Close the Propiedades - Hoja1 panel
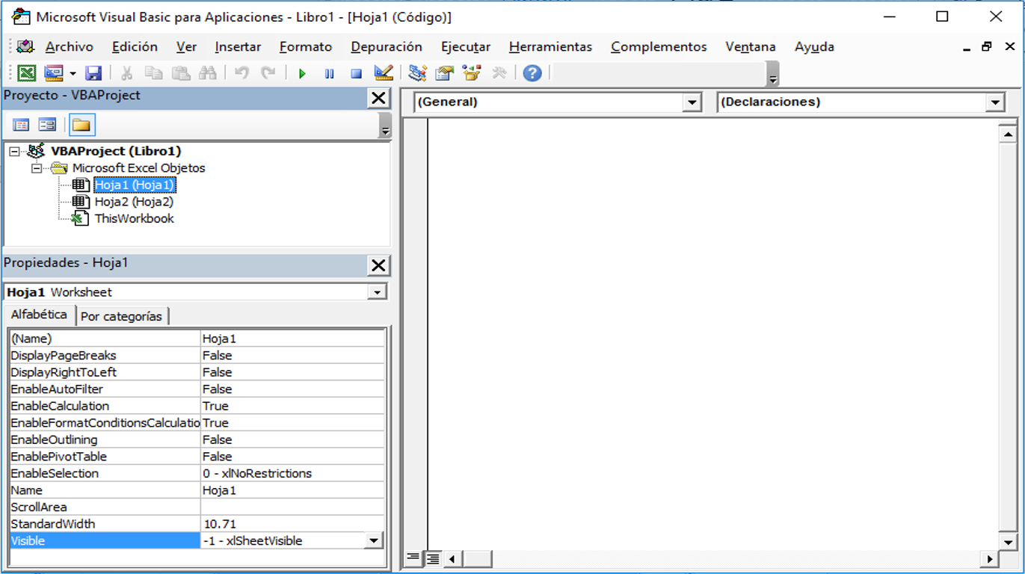 [x=379, y=265]
